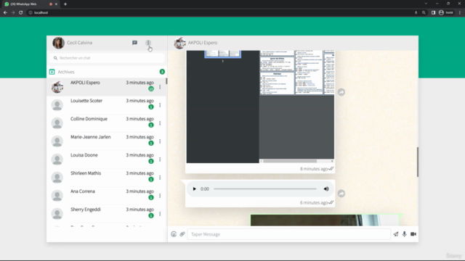Forward the audio message

(341, 194)
